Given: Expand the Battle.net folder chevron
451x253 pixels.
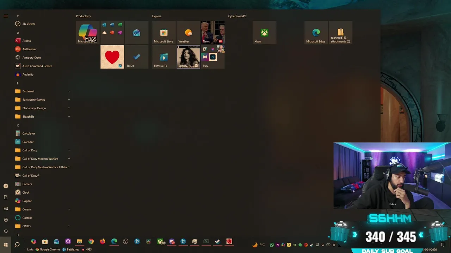Looking at the screenshot, I should [x=69, y=91].
